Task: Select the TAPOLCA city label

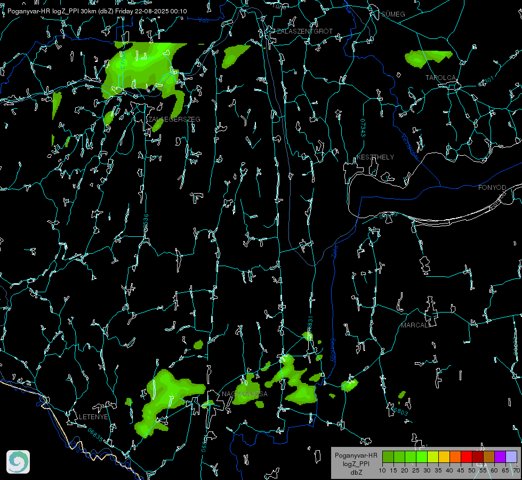Action: tap(440, 77)
